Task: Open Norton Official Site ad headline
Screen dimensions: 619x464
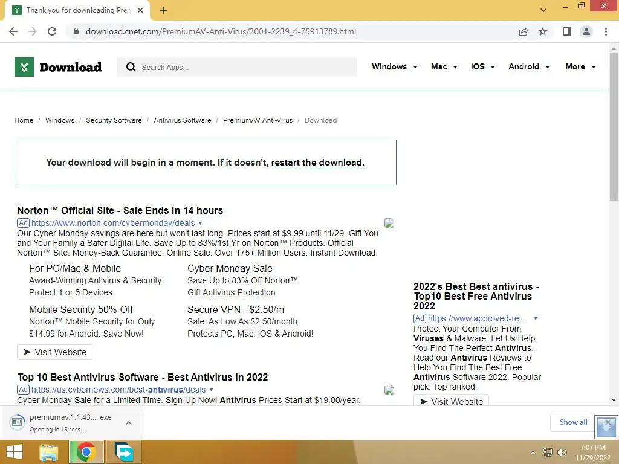Action: [120, 210]
